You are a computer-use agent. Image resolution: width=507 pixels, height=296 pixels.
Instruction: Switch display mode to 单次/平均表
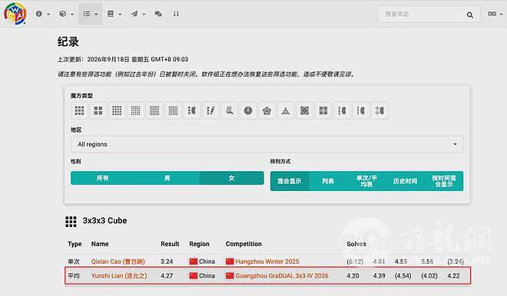[366, 181]
